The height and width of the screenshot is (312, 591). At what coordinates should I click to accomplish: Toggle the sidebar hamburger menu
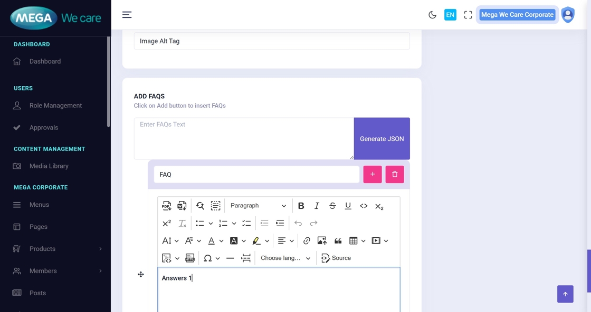[127, 15]
